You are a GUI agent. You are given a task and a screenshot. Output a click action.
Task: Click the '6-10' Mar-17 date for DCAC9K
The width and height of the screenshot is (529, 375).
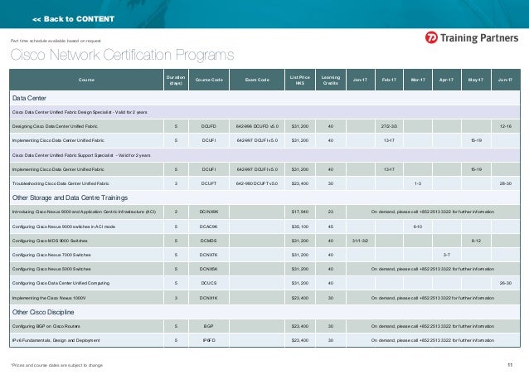pos(418,226)
